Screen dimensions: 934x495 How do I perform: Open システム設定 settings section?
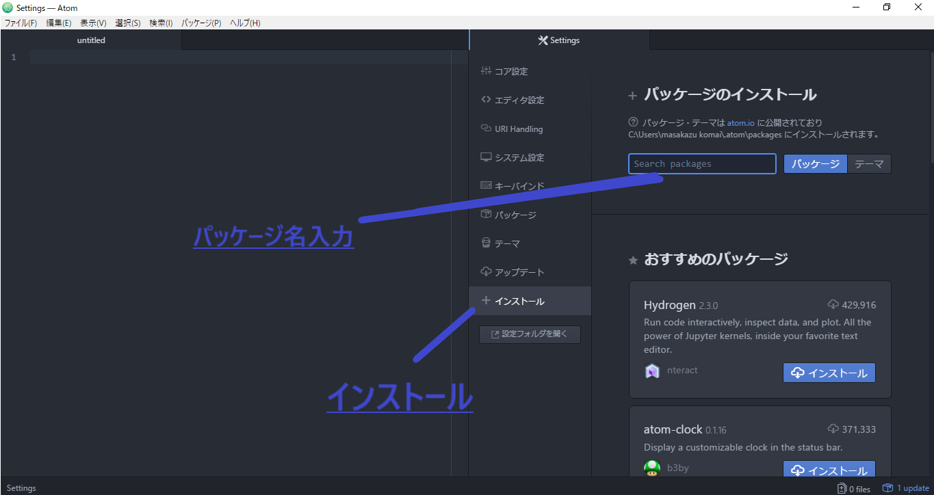[x=530, y=157]
